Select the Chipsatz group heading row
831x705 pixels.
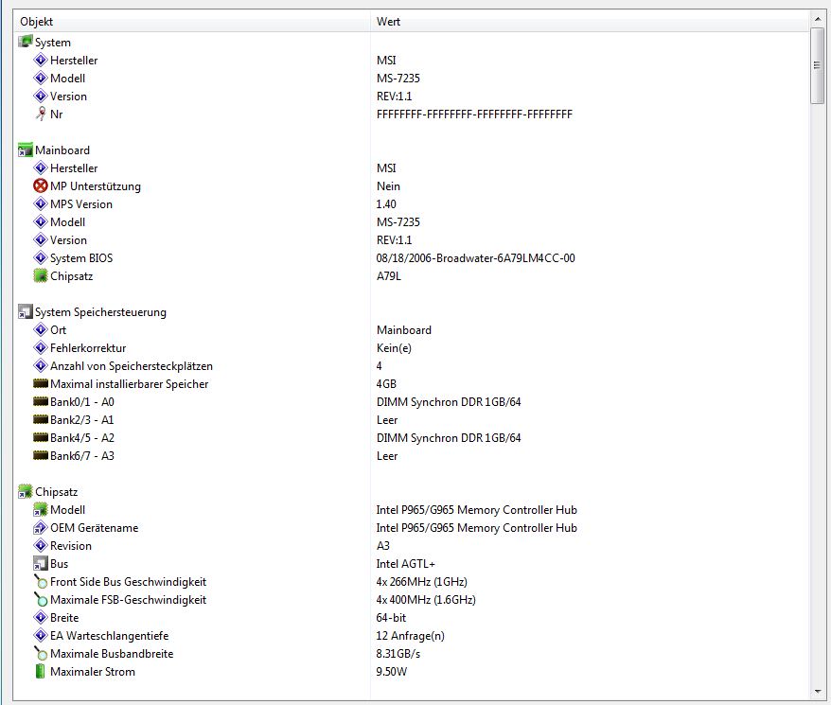[56, 492]
